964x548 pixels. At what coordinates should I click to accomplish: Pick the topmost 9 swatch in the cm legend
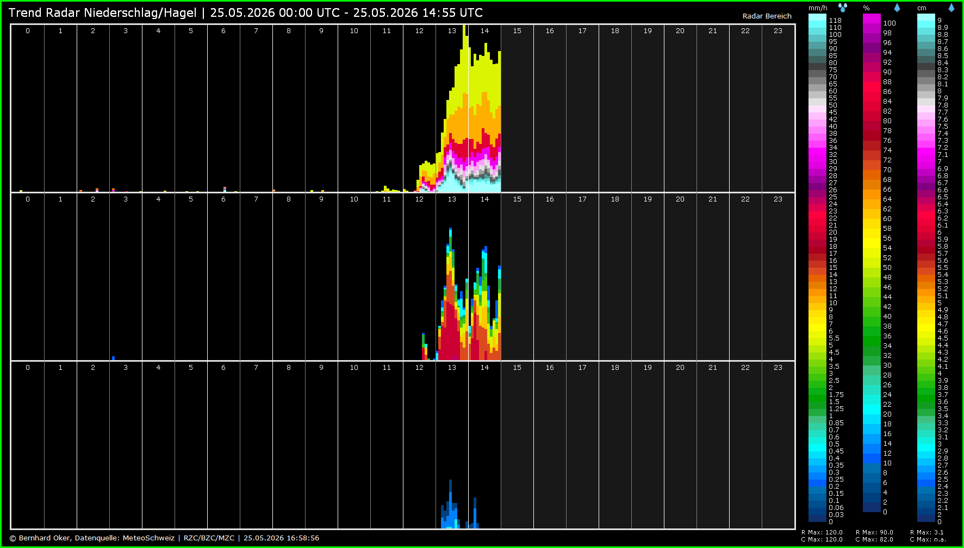(926, 17)
